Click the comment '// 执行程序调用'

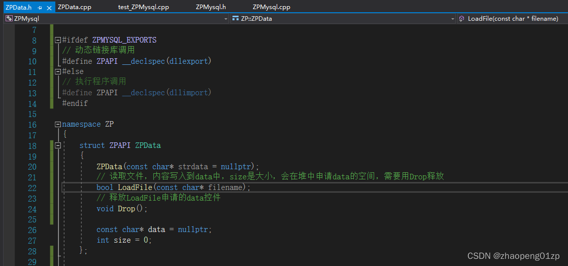tap(94, 82)
